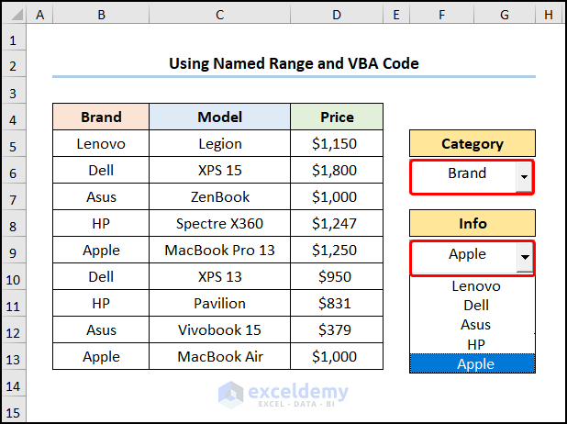Screen dimensions: 567x424
Task: Select the $950 price cell
Action: [x=337, y=277]
